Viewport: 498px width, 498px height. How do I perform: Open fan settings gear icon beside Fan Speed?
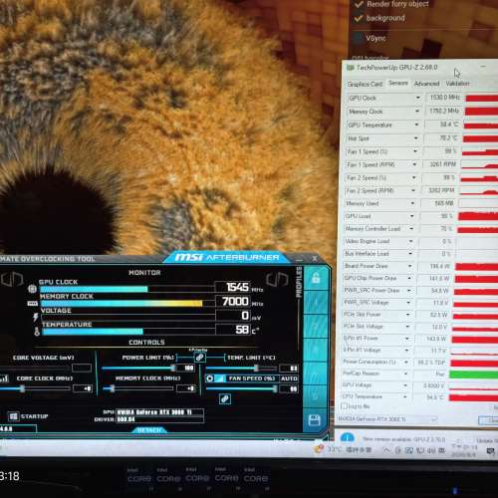coord(210,378)
